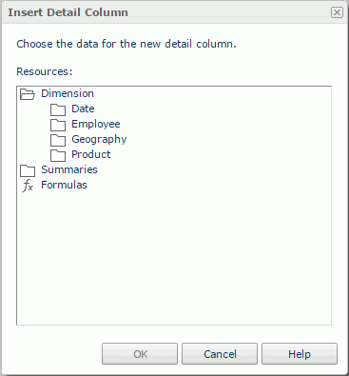This screenshot has height=376, width=349.
Task: Collapse the open Dimension folder icon
Action: click(28, 94)
